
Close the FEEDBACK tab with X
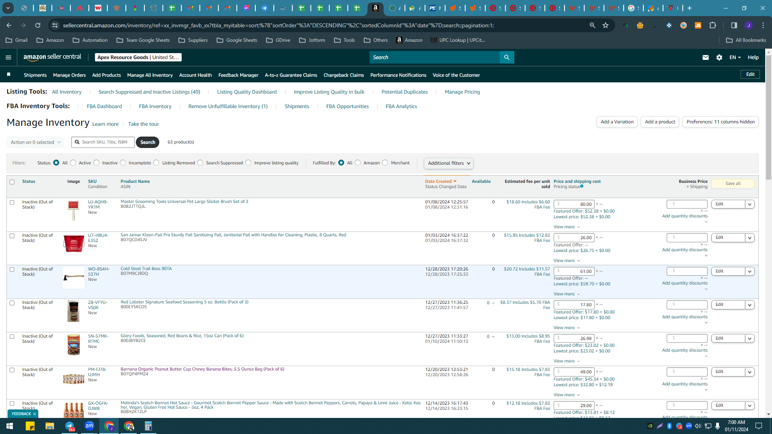[x=35, y=414]
